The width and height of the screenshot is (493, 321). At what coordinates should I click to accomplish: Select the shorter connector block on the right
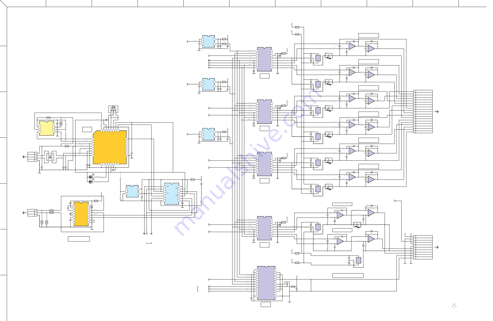[423, 247]
